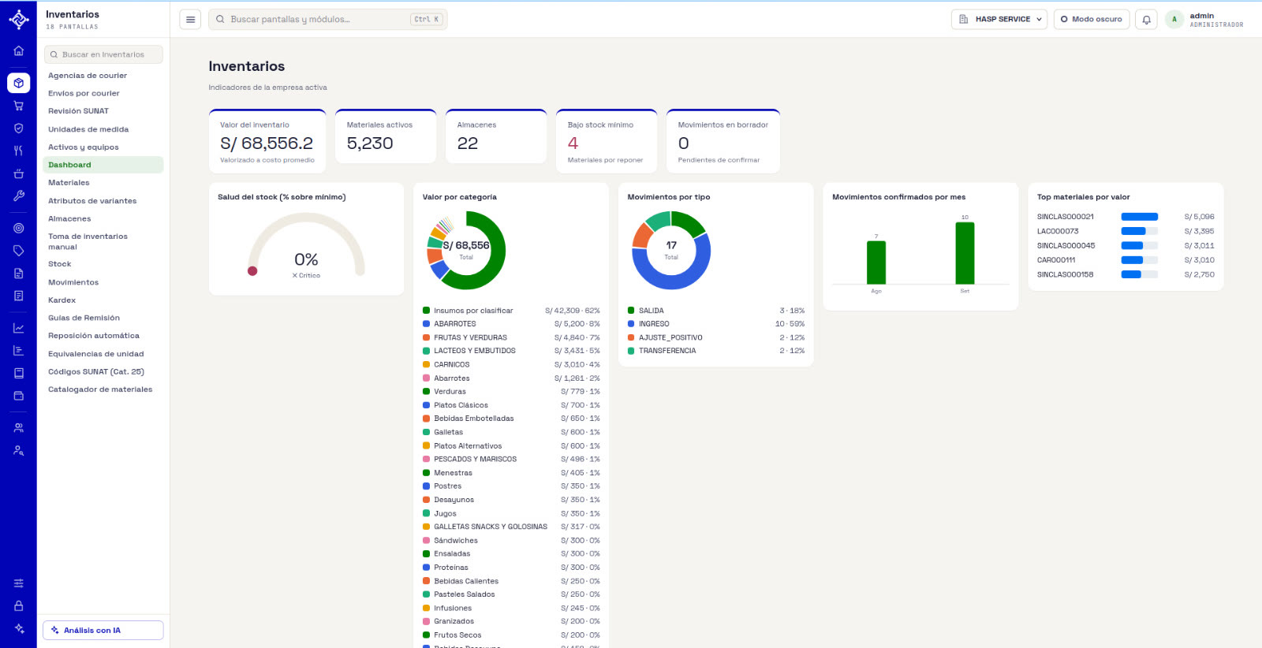Select the inventory box icon in the rail
Screen dimensions: 1262x648
coord(18,83)
